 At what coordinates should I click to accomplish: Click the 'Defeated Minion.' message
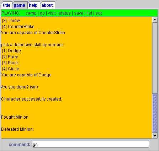coord(17,129)
